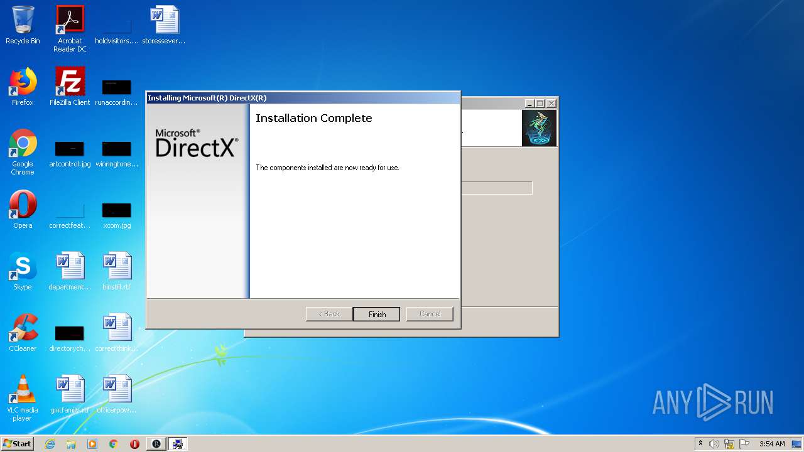The height and width of the screenshot is (452, 804).
Task: Click the Microsoft DirectX logo
Action: 197,143
